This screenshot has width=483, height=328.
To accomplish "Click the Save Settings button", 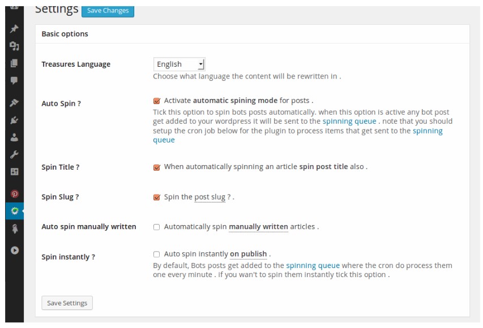I will (x=67, y=303).
